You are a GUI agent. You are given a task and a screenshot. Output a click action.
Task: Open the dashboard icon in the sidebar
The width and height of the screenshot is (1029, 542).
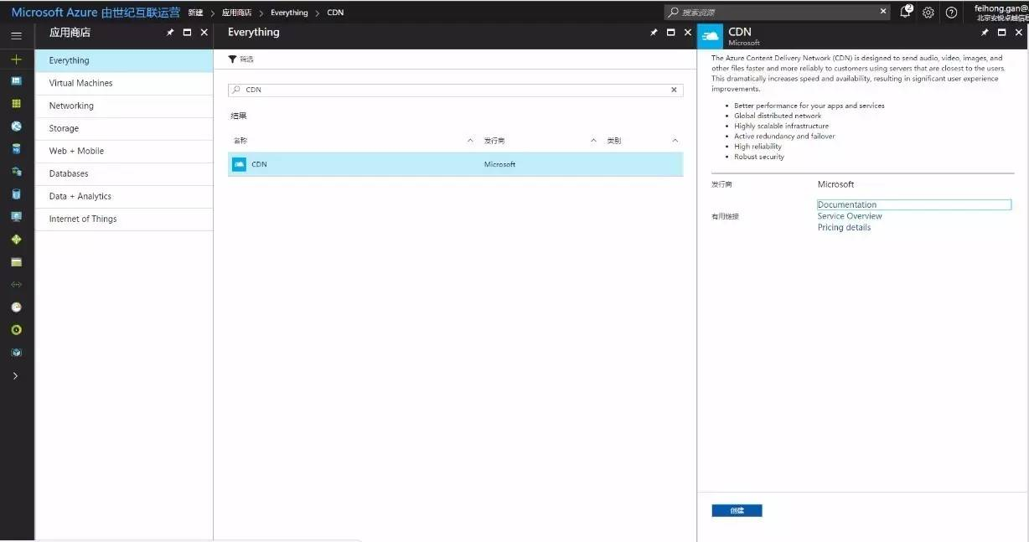(x=16, y=81)
